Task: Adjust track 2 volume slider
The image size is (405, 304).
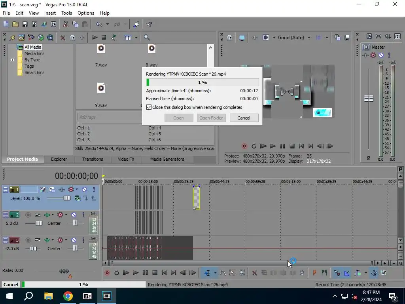Action: click(x=39, y=223)
